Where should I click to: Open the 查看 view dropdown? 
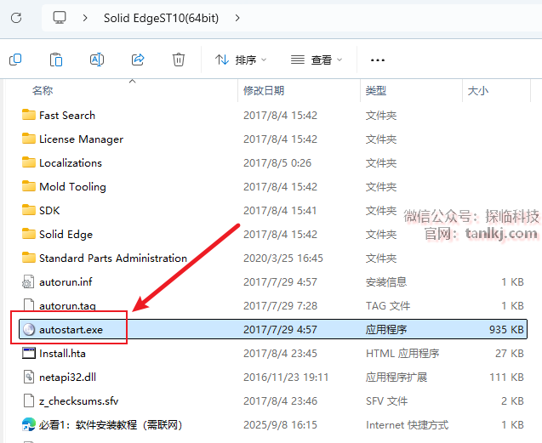tap(317, 60)
